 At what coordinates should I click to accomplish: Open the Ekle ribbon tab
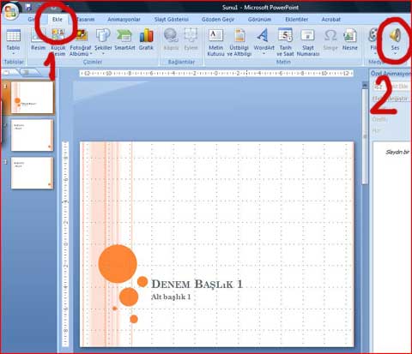click(58, 20)
